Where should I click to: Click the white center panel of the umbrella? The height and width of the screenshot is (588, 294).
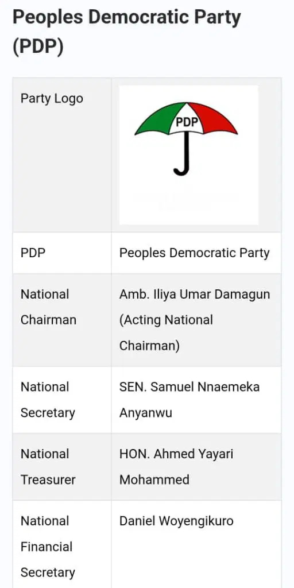click(x=187, y=119)
